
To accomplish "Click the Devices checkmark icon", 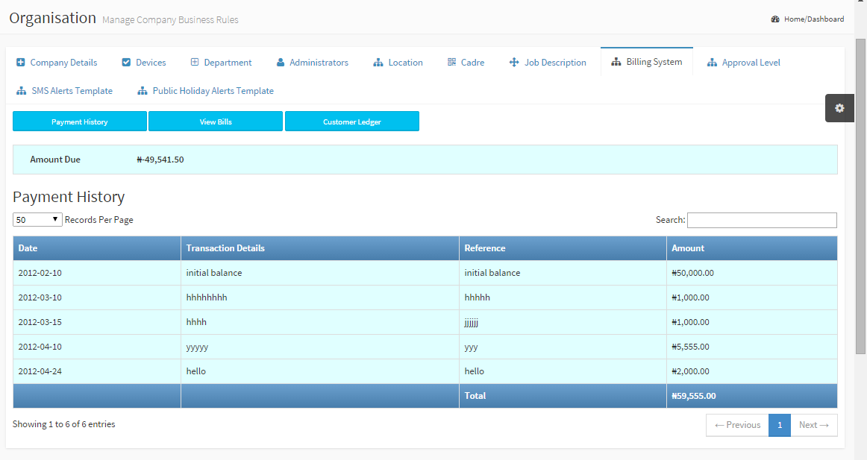I will tap(126, 63).
